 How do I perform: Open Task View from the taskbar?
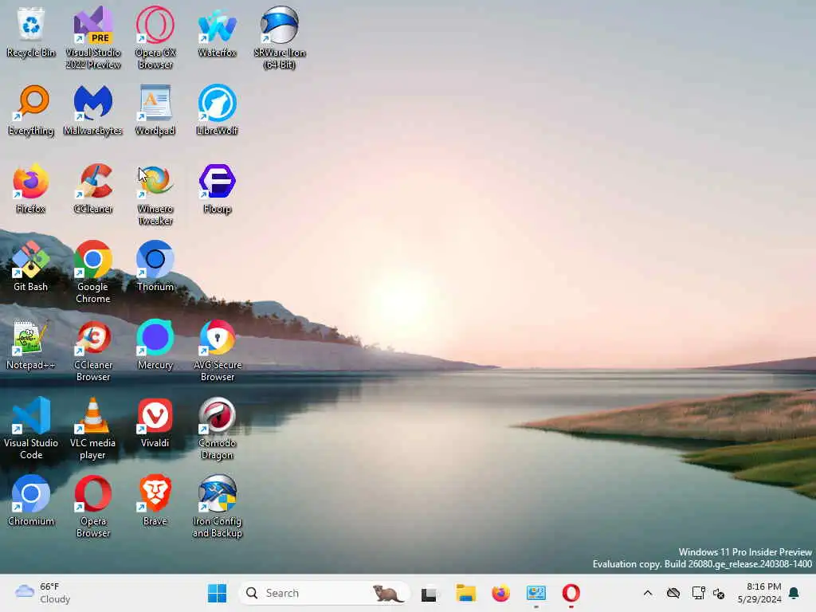429,593
